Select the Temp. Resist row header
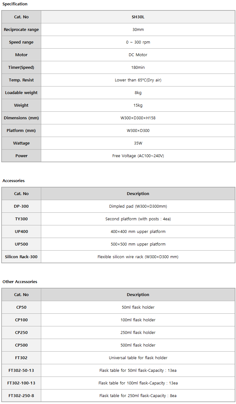 point(21,80)
